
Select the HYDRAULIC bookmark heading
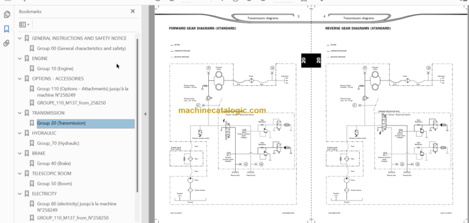click(x=44, y=133)
